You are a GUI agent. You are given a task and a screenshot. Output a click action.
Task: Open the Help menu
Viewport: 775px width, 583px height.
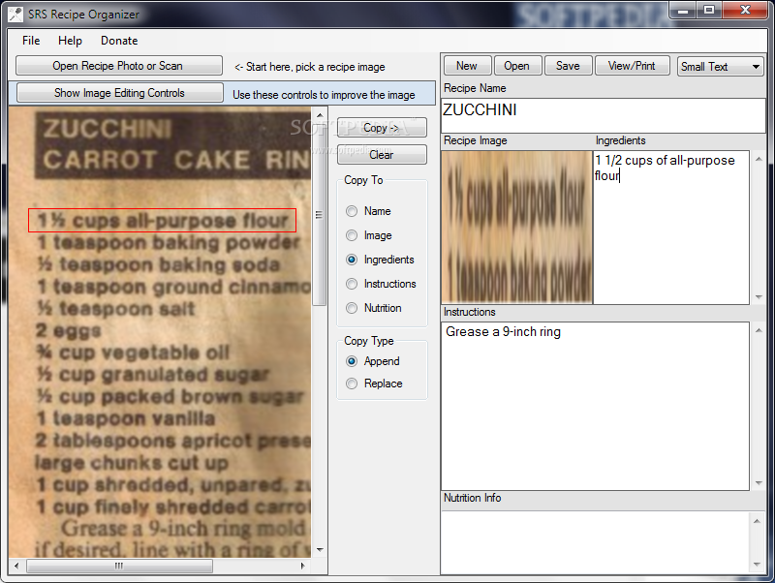pos(70,41)
